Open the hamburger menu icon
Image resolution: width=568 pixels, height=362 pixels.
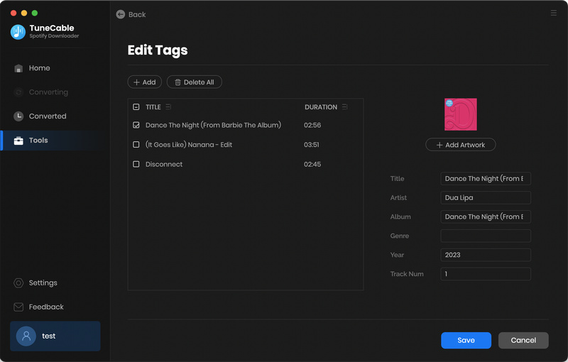(x=554, y=13)
